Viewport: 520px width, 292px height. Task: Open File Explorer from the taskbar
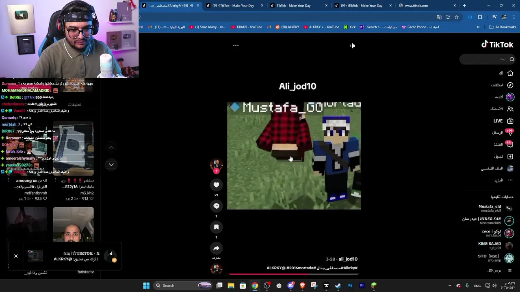(231, 286)
